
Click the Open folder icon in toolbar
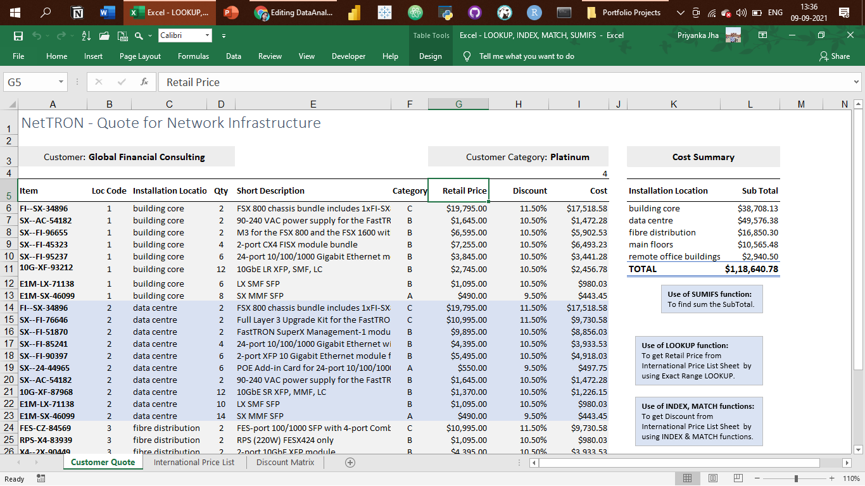click(x=104, y=35)
